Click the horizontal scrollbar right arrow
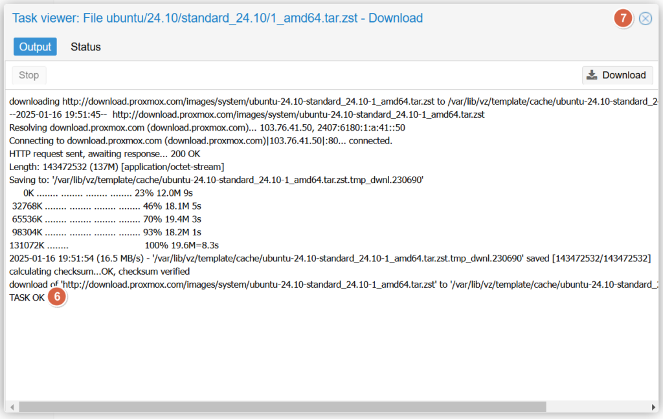This screenshot has width=663, height=419. tap(653, 407)
